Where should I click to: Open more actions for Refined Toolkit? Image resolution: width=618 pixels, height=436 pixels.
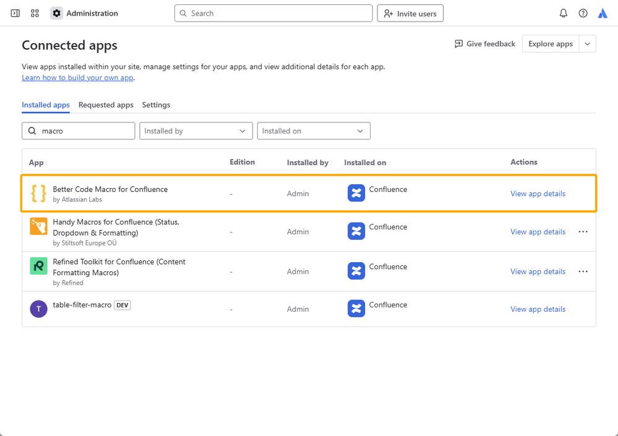[583, 271]
